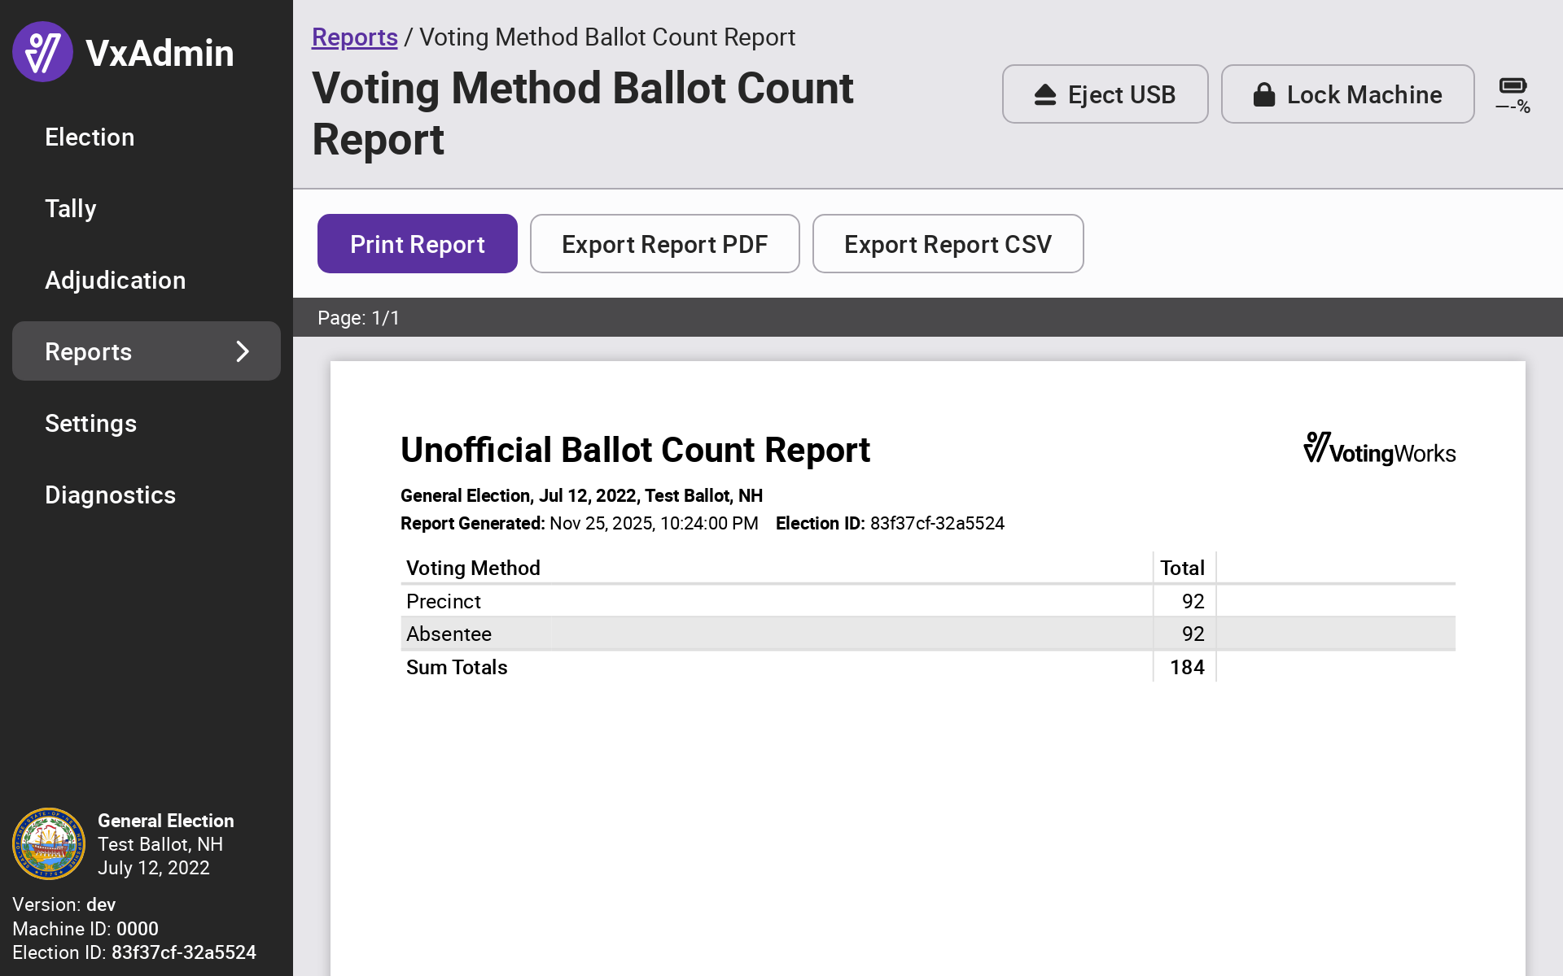Click Export Report CSV
This screenshot has height=976, width=1563.
point(948,244)
